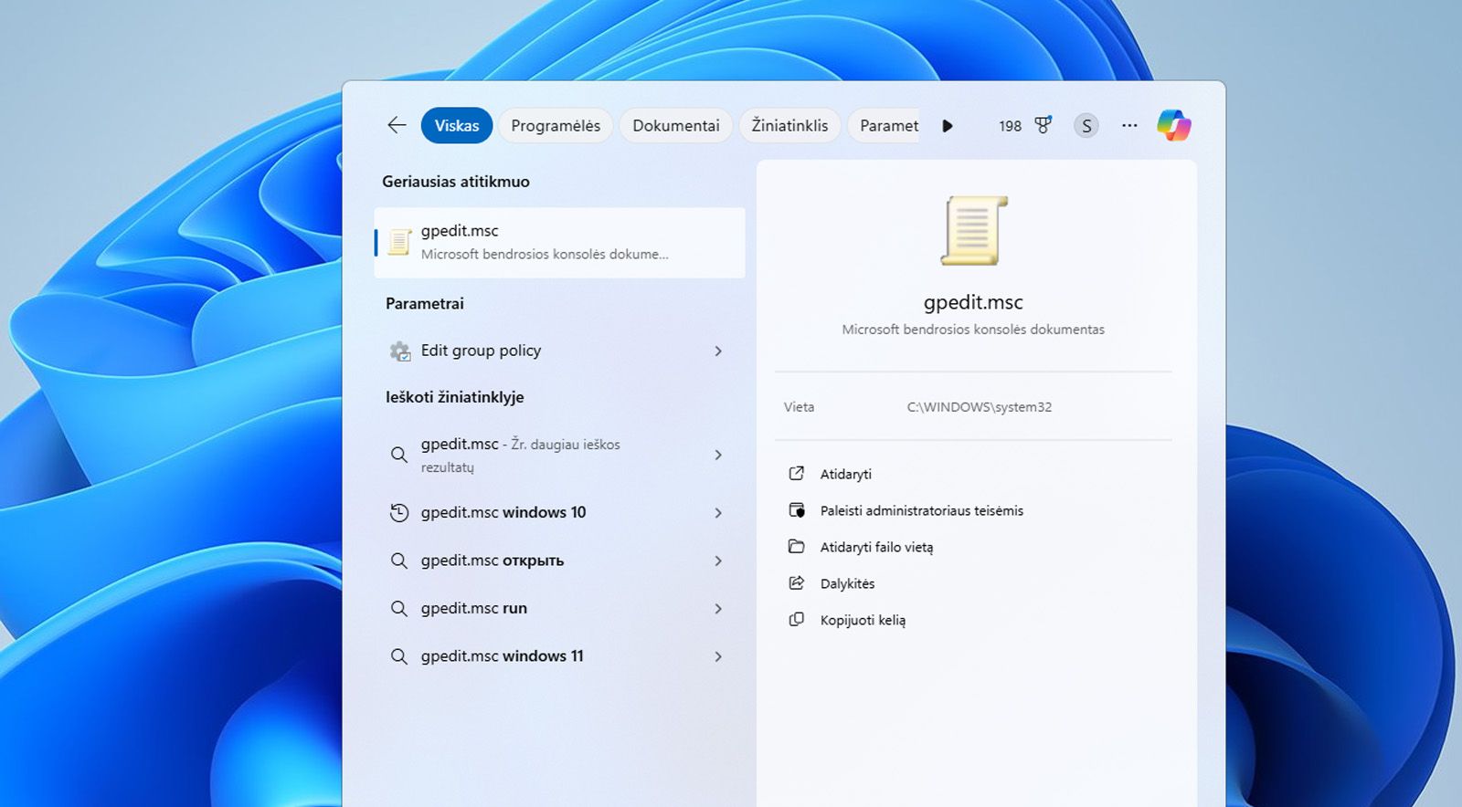The height and width of the screenshot is (807, 1462).
Task: Switch to the Programėlės tab
Action: pos(556,126)
